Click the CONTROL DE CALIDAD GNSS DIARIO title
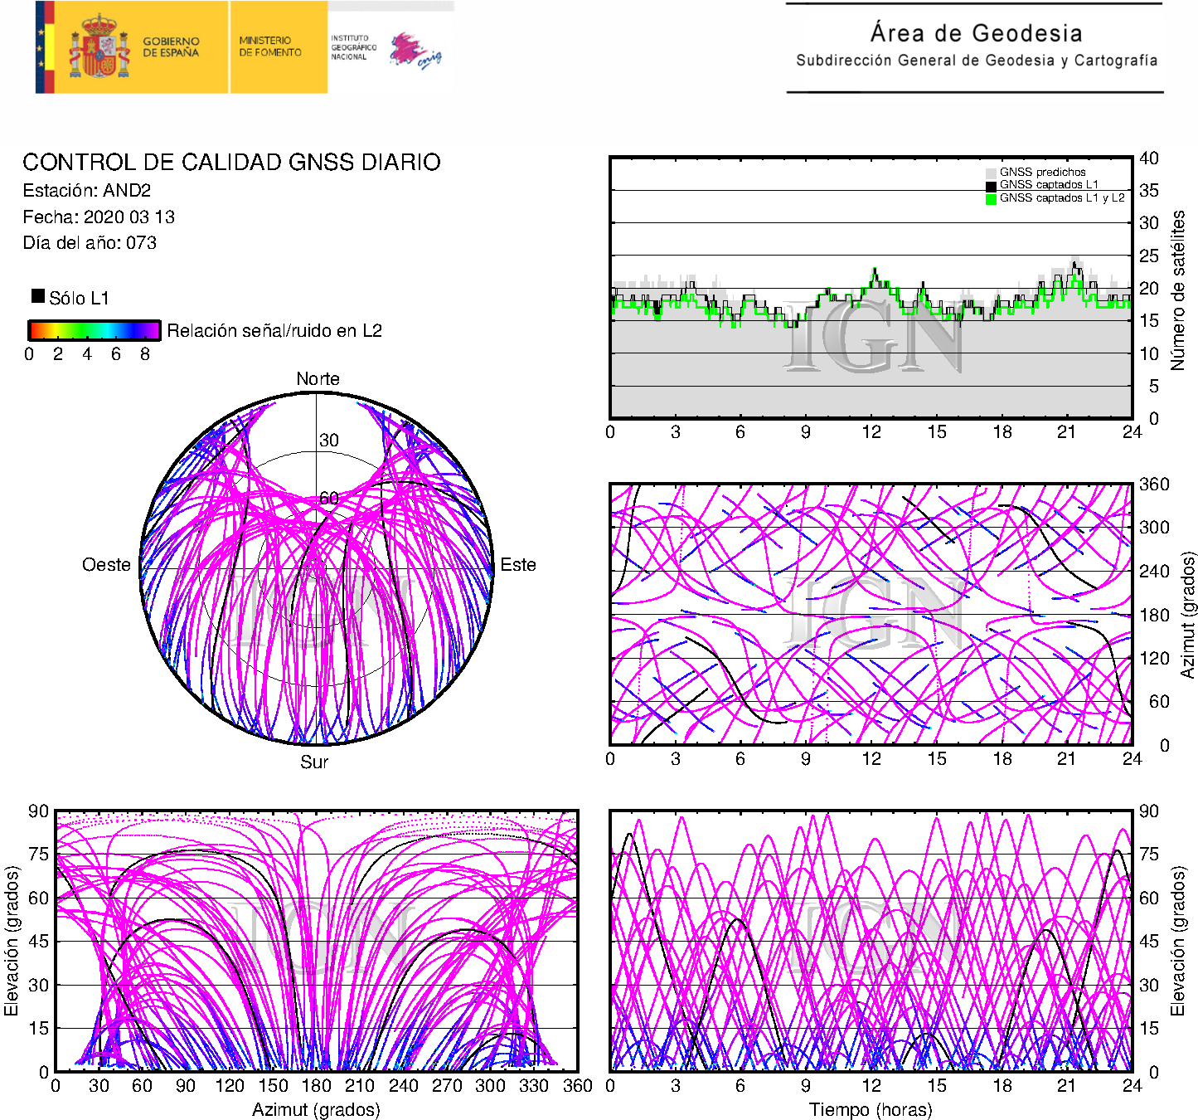This screenshot has width=1198, height=1120. coord(231,162)
